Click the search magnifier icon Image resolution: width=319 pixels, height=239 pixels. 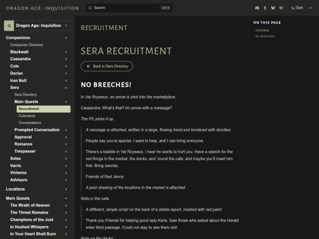coord(90,8)
